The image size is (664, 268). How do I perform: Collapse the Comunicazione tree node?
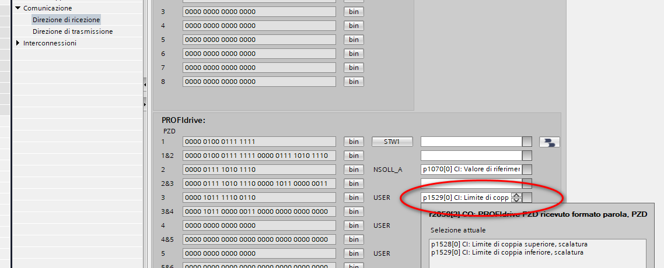(x=18, y=8)
